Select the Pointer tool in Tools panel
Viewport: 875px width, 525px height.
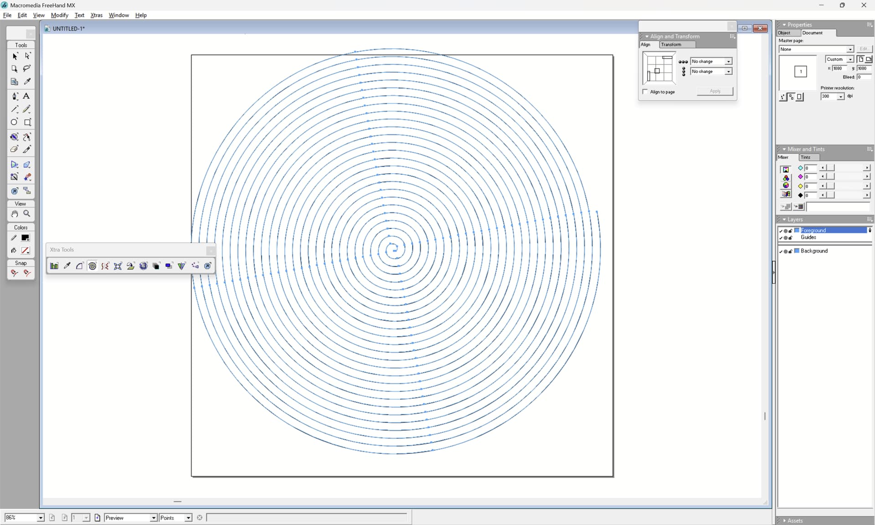pyautogui.click(x=15, y=56)
